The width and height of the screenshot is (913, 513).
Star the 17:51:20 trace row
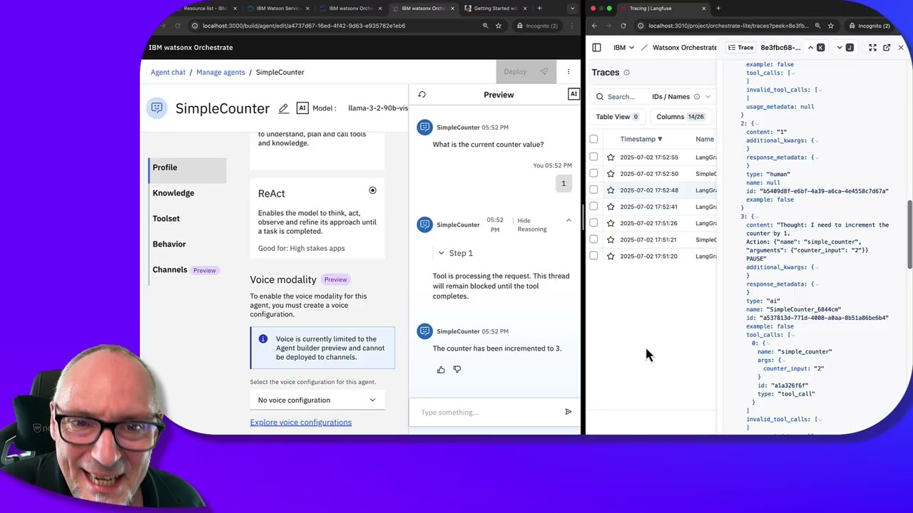pyautogui.click(x=611, y=256)
